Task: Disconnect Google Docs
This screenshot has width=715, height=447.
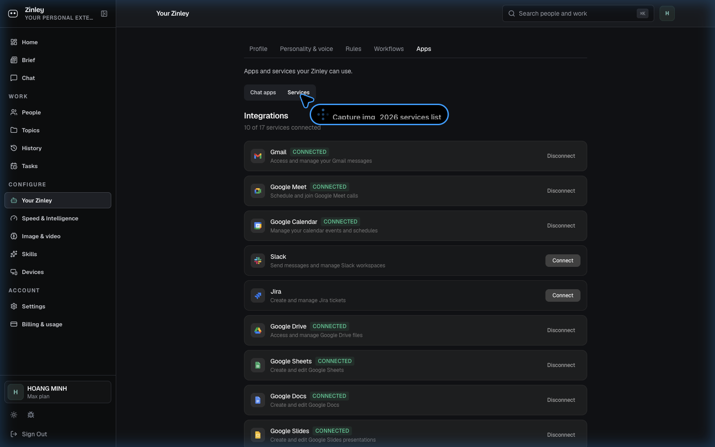Action: (561, 400)
